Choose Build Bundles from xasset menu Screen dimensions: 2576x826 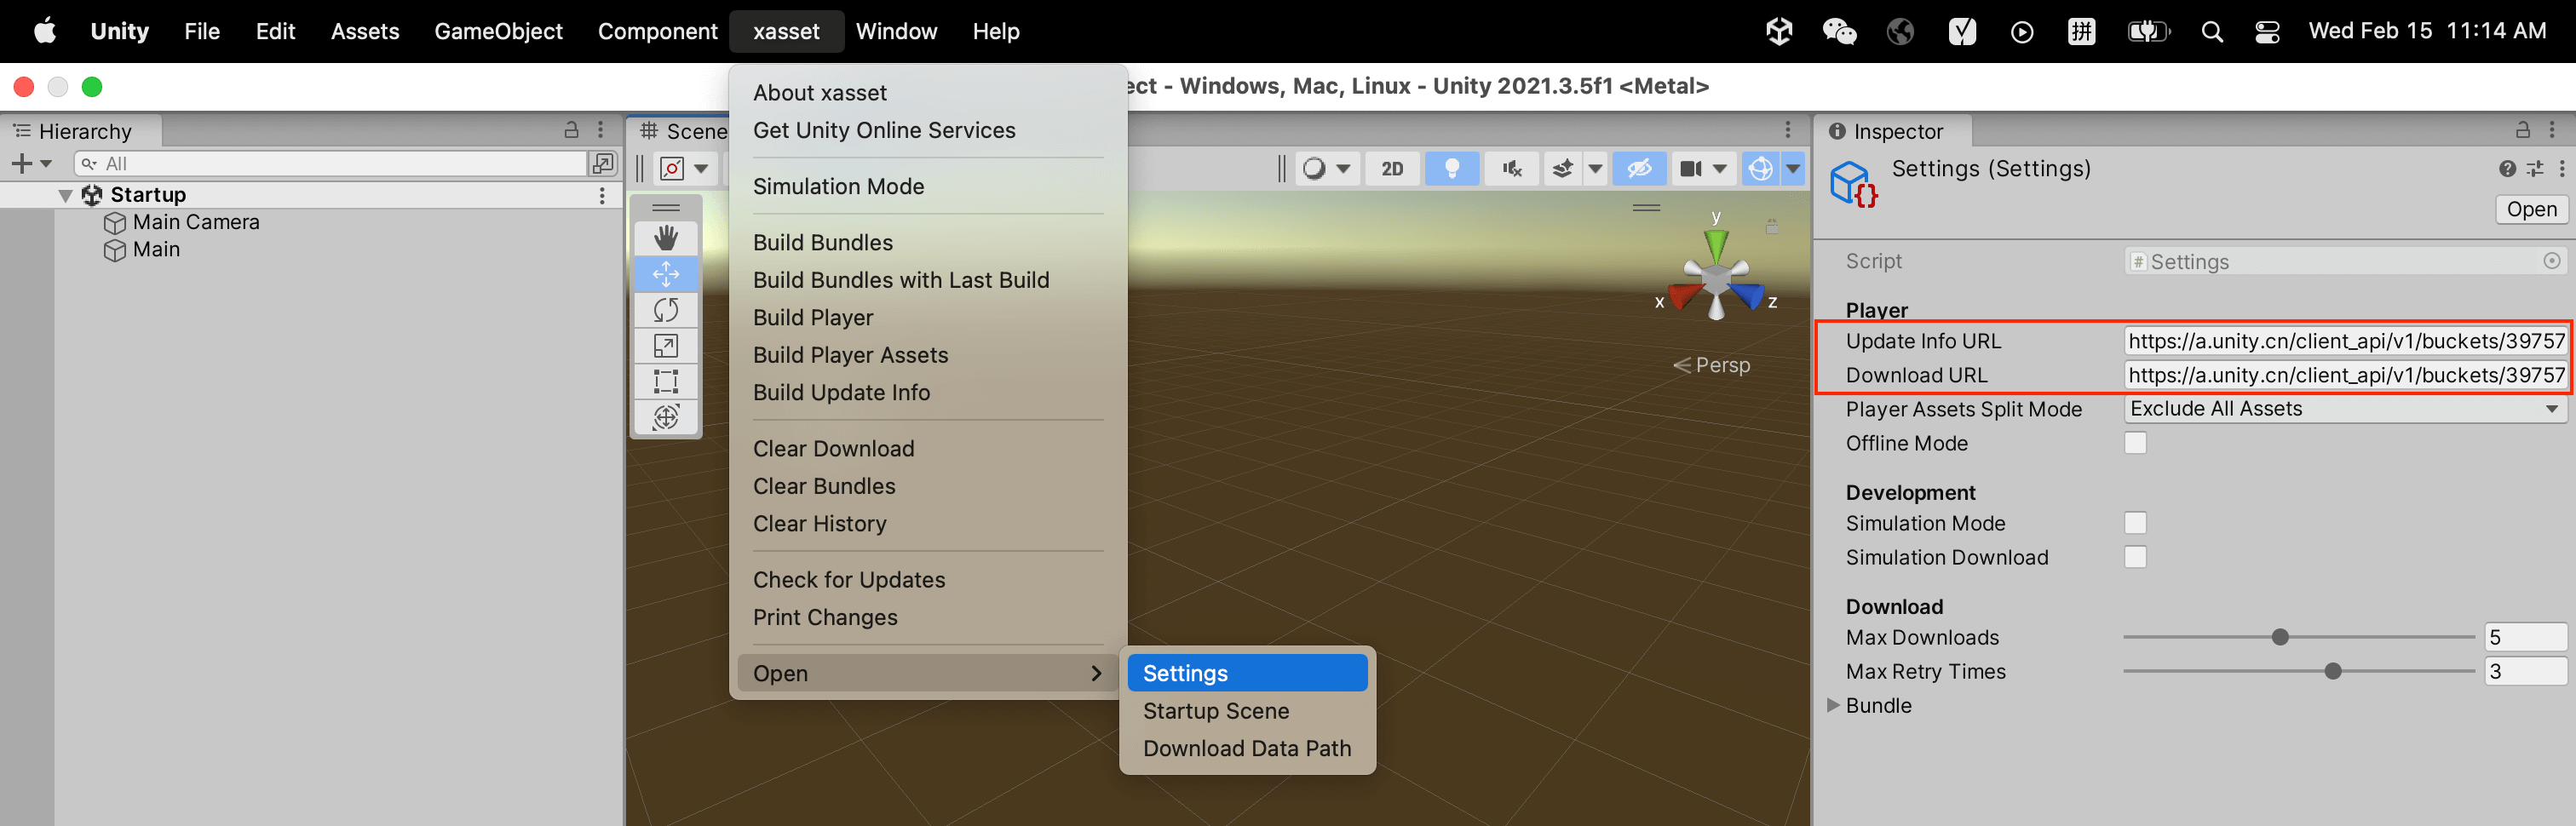tap(822, 242)
